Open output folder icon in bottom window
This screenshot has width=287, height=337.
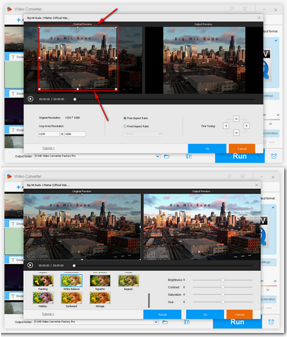[x=165, y=322]
